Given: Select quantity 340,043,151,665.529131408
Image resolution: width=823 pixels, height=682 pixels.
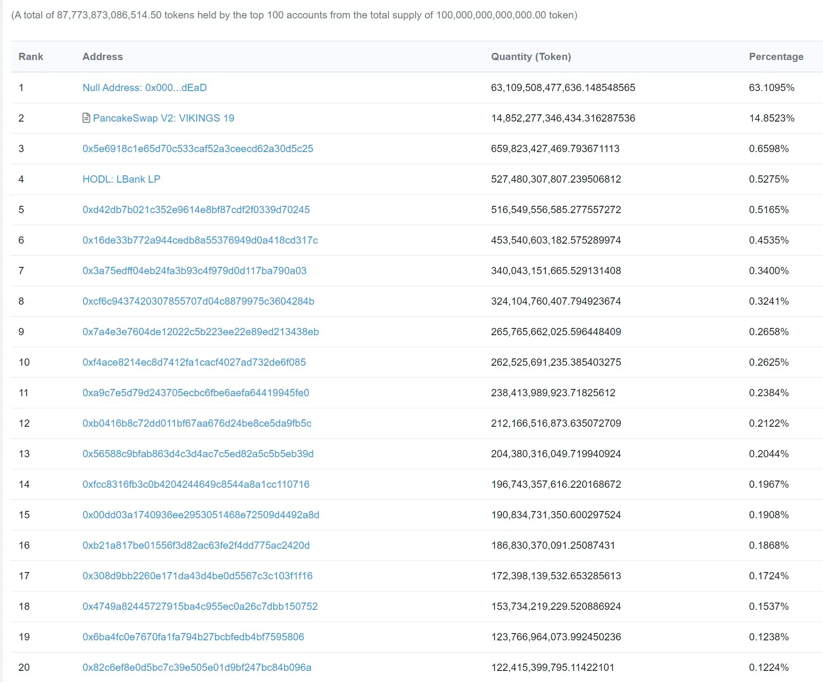Looking at the screenshot, I should pos(556,271).
